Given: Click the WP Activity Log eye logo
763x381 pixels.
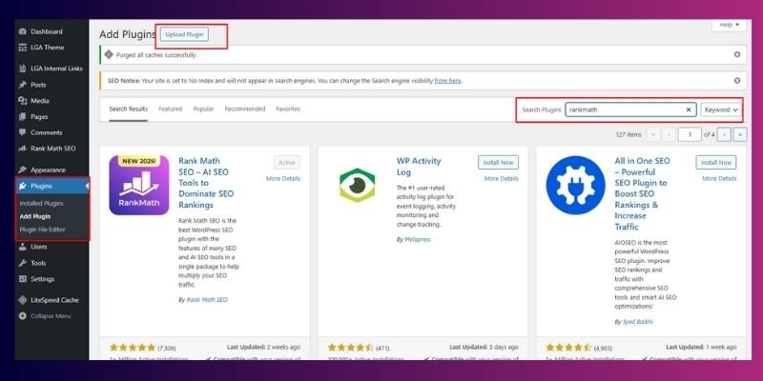Looking at the screenshot, I should [357, 185].
